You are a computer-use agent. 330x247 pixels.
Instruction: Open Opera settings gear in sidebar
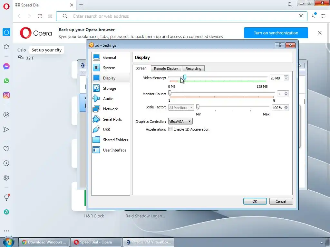6,178
